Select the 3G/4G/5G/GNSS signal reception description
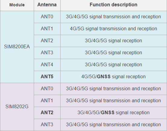This screenshot has height=131, width=167. [114, 113]
